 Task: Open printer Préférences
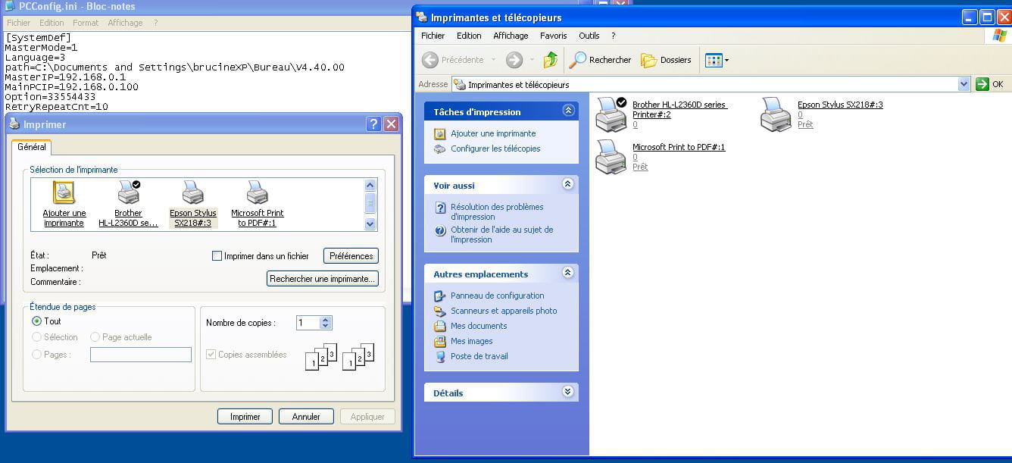(x=351, y=256)
